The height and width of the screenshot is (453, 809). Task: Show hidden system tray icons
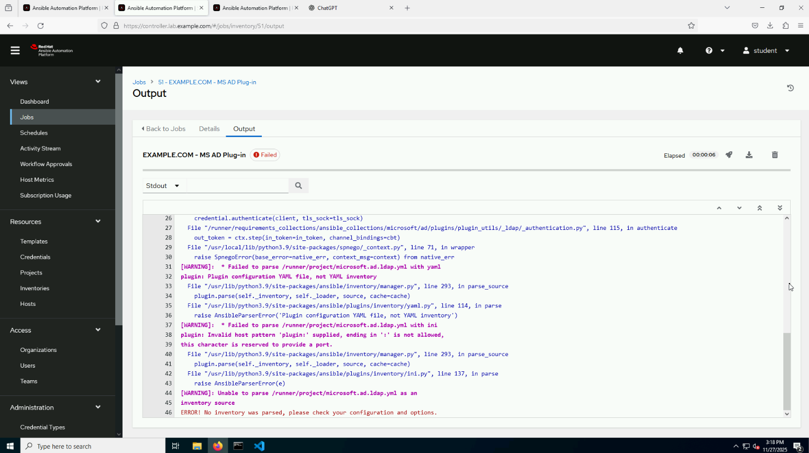tap(736, 446)
